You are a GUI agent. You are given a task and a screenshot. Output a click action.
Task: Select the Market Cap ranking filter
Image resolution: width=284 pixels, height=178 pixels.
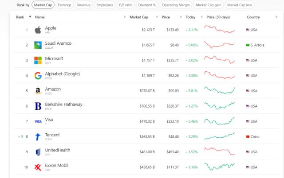coord(42,5)
